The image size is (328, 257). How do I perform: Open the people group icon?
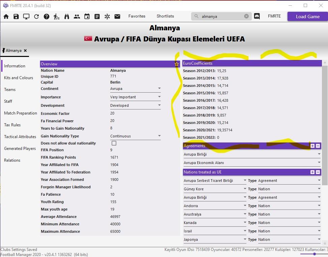(77, 17)
